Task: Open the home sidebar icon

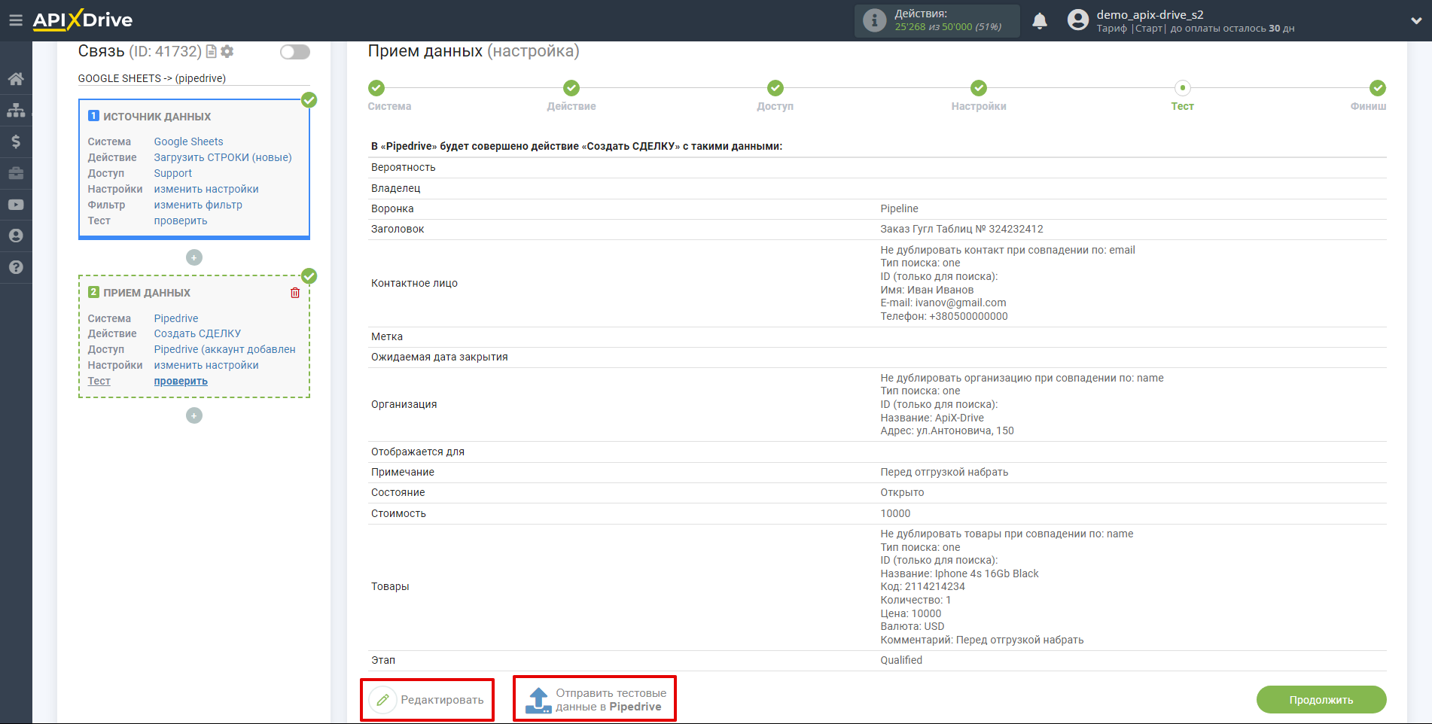Action: (16, 79)
